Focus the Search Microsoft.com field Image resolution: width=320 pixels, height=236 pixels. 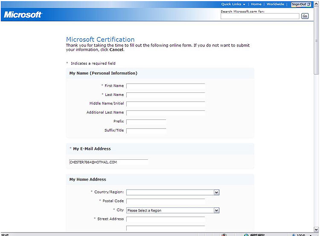point(260,16)
